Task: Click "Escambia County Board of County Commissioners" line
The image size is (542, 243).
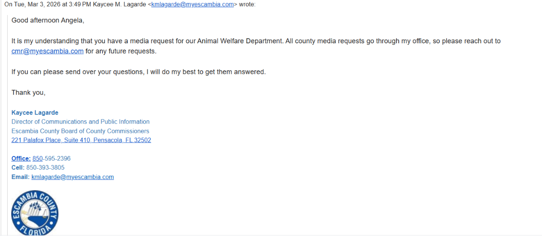Action: click(x=80, y=131)
